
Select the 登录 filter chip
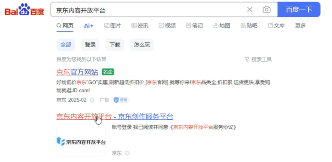pos(90,45)
